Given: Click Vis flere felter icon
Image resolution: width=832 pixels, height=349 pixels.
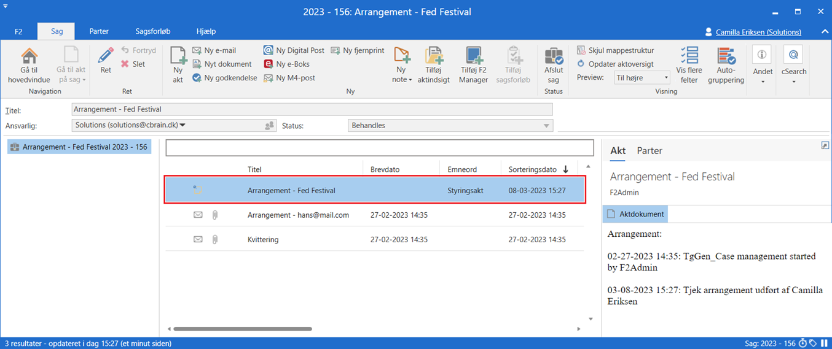Looking at the screenshot, I should tap(689, 55).
